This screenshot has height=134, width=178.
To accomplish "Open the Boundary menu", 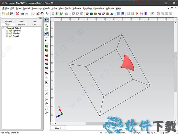I will (36, 9).
